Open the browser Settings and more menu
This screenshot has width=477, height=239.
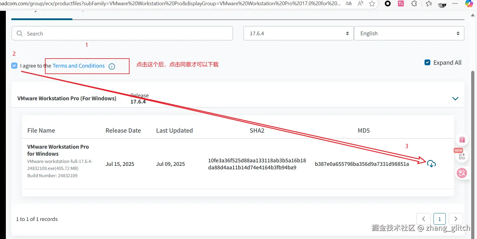coord(455,3)
